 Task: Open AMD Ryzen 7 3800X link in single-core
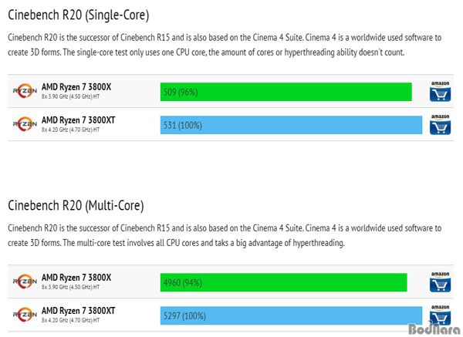point(76,87)
